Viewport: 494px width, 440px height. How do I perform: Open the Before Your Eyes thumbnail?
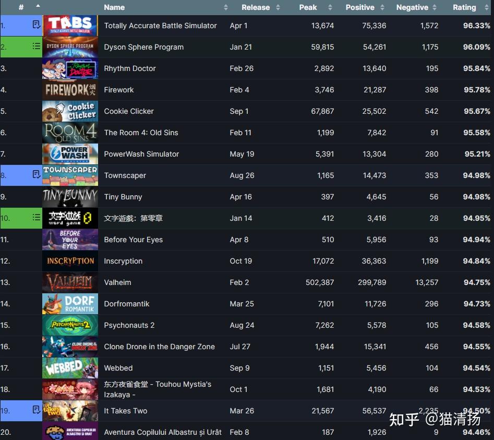tap(70, 240)
